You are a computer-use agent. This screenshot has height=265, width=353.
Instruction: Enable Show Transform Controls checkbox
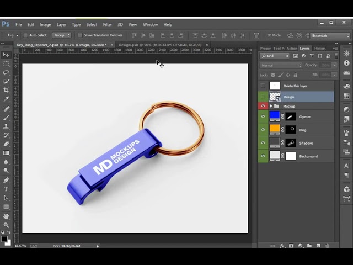coord(80,35)
